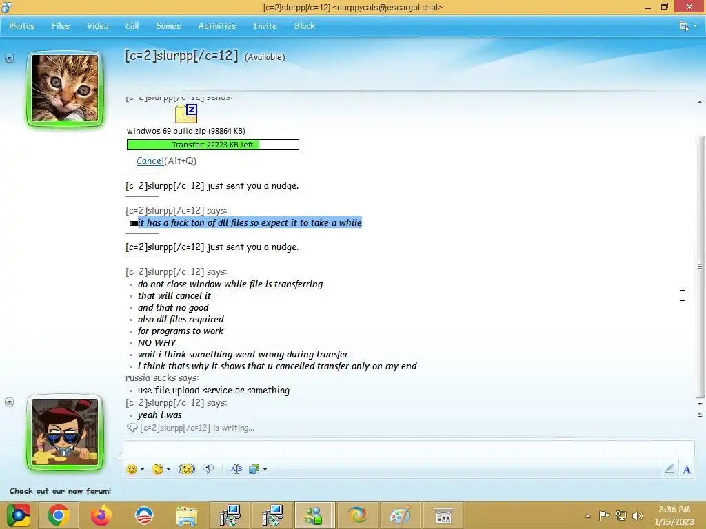Open the winks picker icon
Image resolution: width=706 pixels, height=529 pixels.
click(x=158, y=469)
